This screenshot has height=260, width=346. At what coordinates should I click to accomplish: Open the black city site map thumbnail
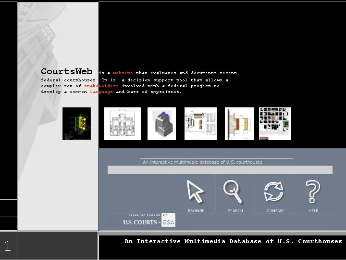point(275,124)
